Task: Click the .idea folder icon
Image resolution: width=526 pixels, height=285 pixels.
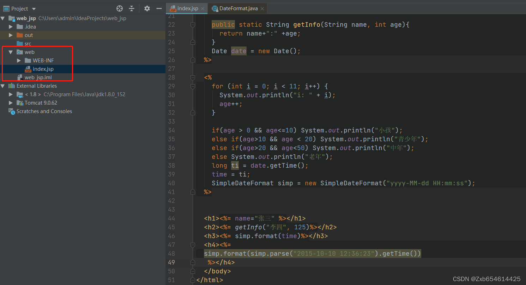Action: 20,27
